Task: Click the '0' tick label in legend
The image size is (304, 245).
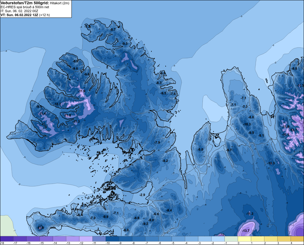Action: [x=239, y=243]
